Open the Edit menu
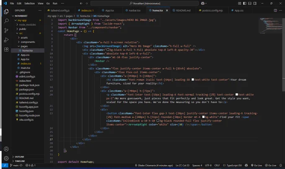Screen dimensions: 285x169 click(19, 3)
